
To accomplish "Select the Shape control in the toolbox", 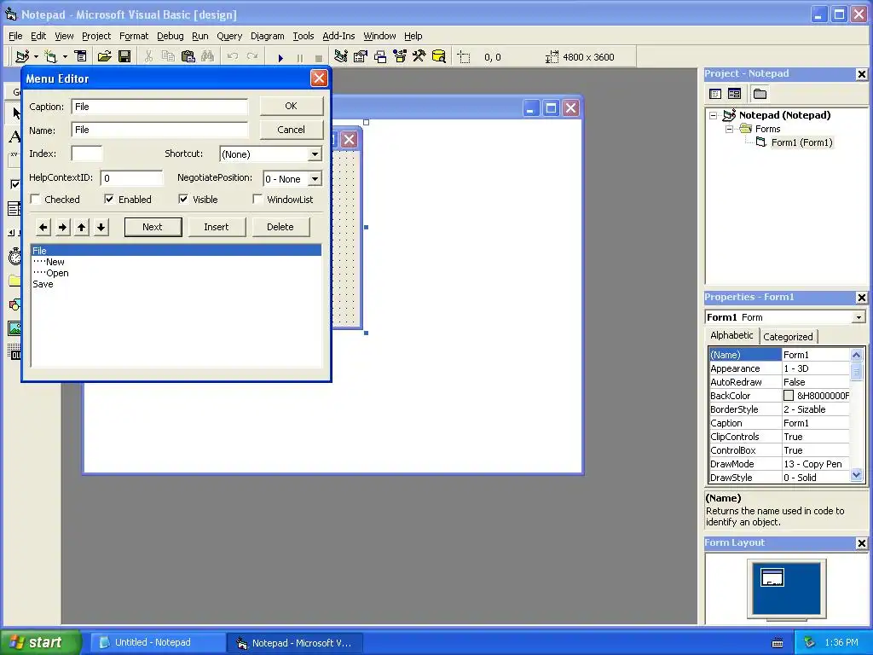I will tap(15, 304).
